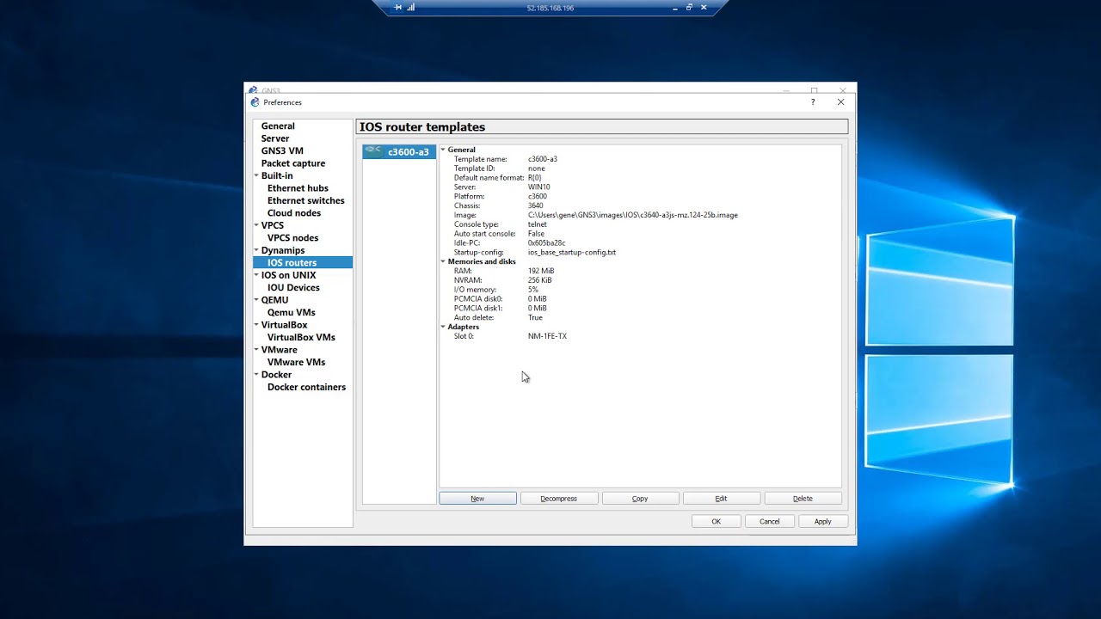The width and height of the screenshot is (1101, 619).
Task: Close the Preferences dialog with the X
Action: [840, 102]
